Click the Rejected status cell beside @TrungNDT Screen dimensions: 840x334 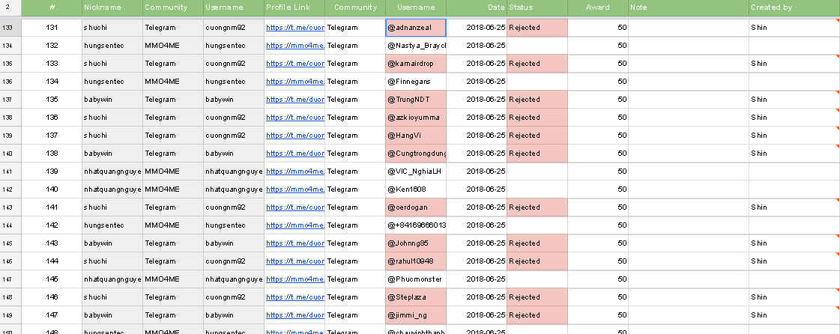point(537,100)
